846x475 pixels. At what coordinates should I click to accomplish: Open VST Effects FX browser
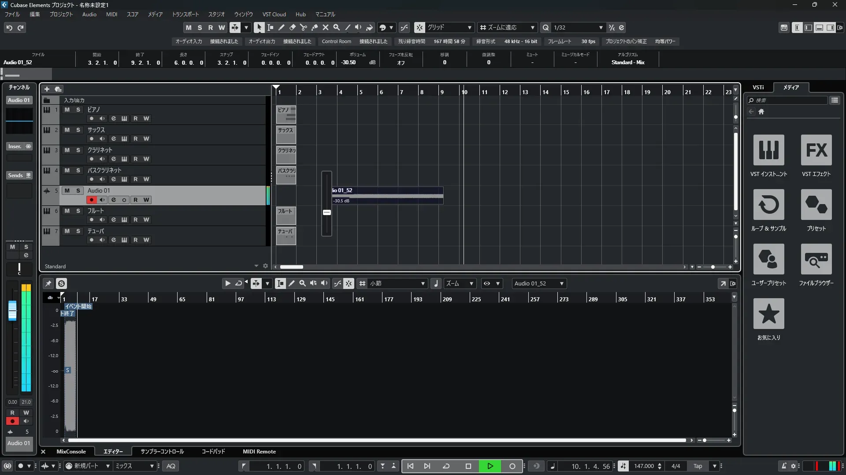816,150
